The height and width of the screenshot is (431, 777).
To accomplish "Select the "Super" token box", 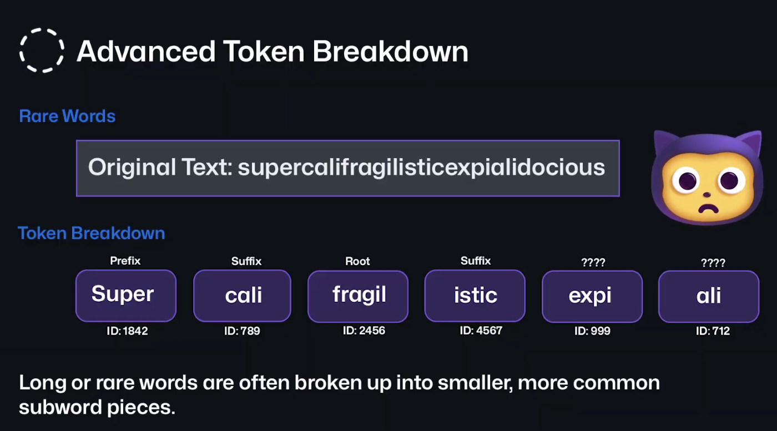I will coord(125,295).
